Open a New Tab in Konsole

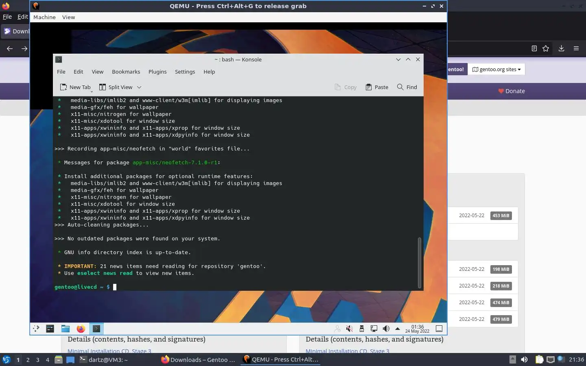(75, 87)
